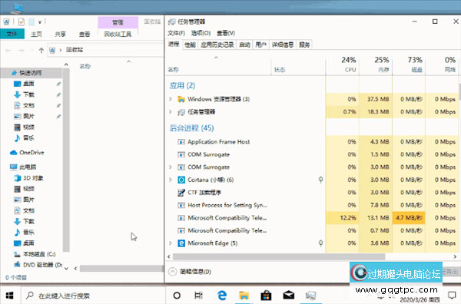This screenshot has height=304, width=461.
Task: Open File Explorer from the taskbar
Action: pyautogui.click(x=244, y=296)
